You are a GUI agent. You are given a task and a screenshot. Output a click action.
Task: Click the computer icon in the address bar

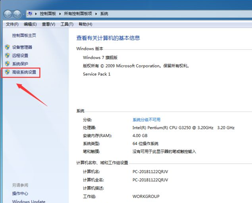30,14
